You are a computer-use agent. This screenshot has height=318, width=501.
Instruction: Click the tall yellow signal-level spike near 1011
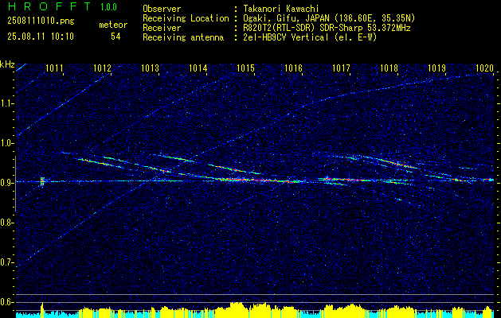coord(42,308)
